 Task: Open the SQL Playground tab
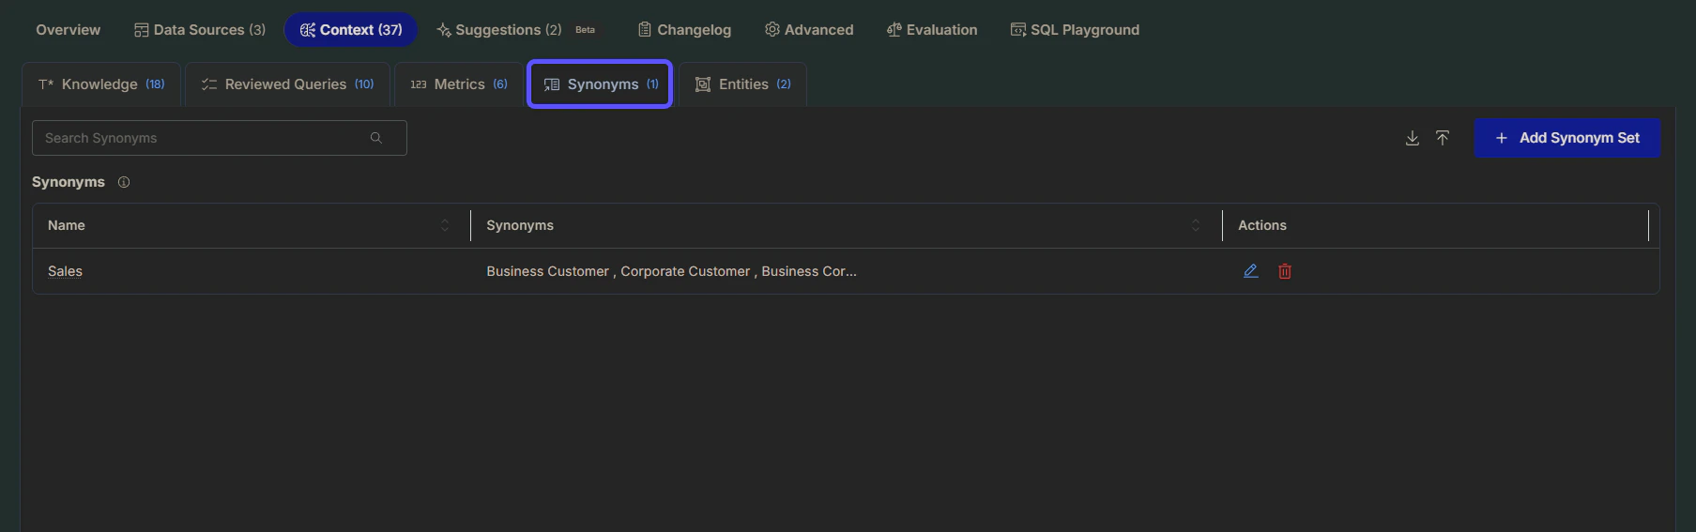coord(1076,30)
